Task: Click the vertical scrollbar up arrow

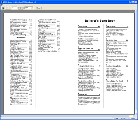Action: (136, 11)
